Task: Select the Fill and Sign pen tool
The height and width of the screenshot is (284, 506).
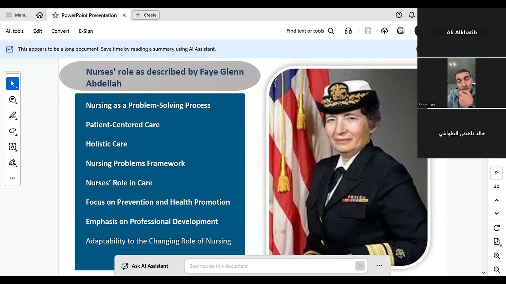Action: point(13,163)
